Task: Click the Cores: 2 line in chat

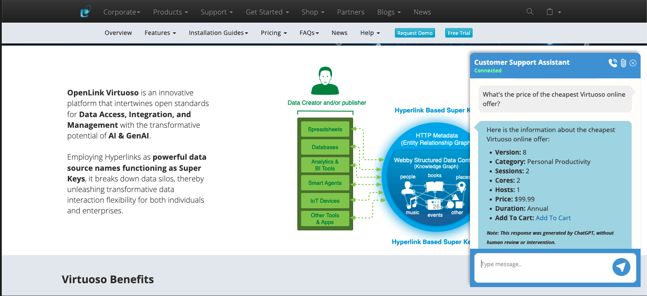Action: coord(508,180)
